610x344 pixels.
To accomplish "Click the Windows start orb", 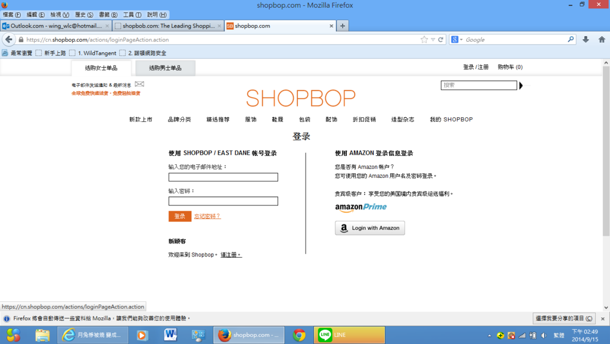I will point(13,334).
